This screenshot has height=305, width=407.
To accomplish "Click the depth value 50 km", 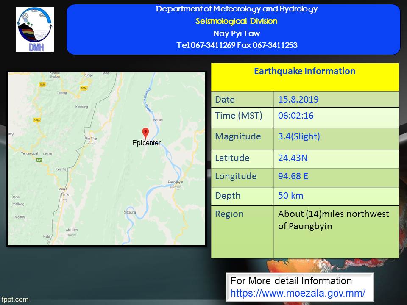I will tap(291, 196).
